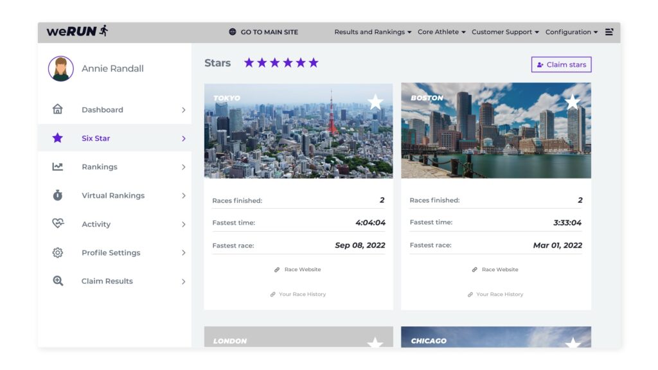658x370 pixels.
Task: Expand the Virtual Rankings chevron arrow
Action: 183,195
